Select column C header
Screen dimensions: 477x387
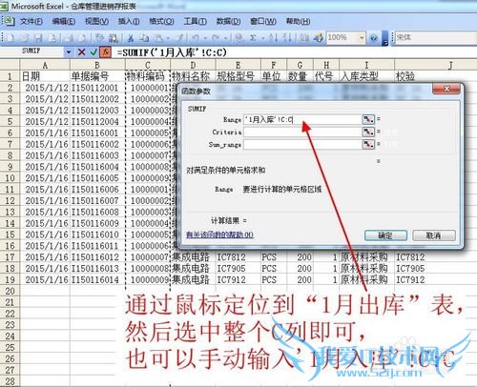[x=148, y=65]
